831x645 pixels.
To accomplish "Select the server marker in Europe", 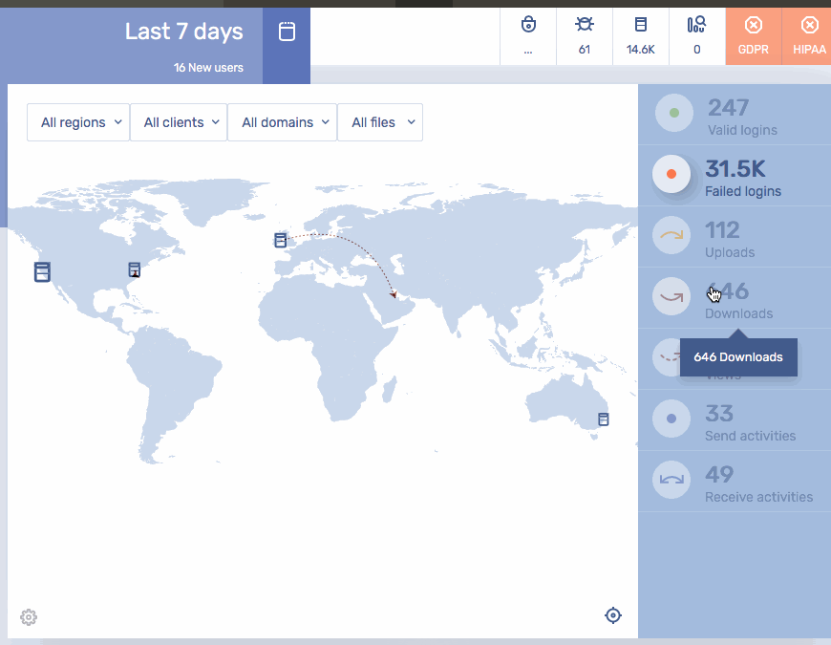I will click(x=280, y=240).
